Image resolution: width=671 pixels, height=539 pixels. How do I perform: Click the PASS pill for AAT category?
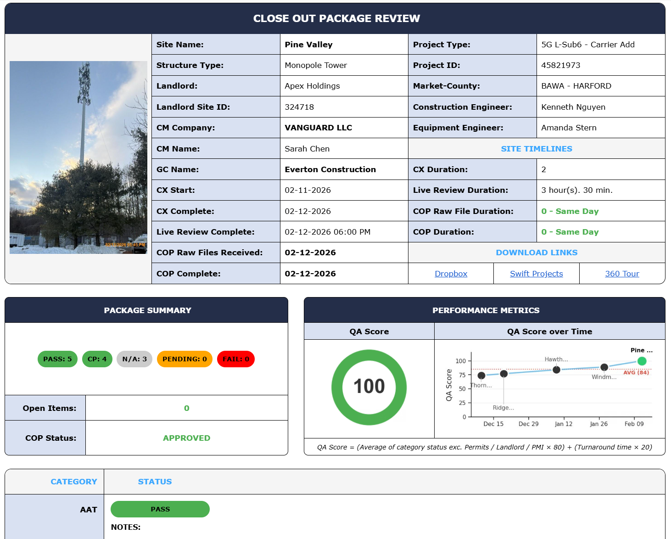coord(160,509)
